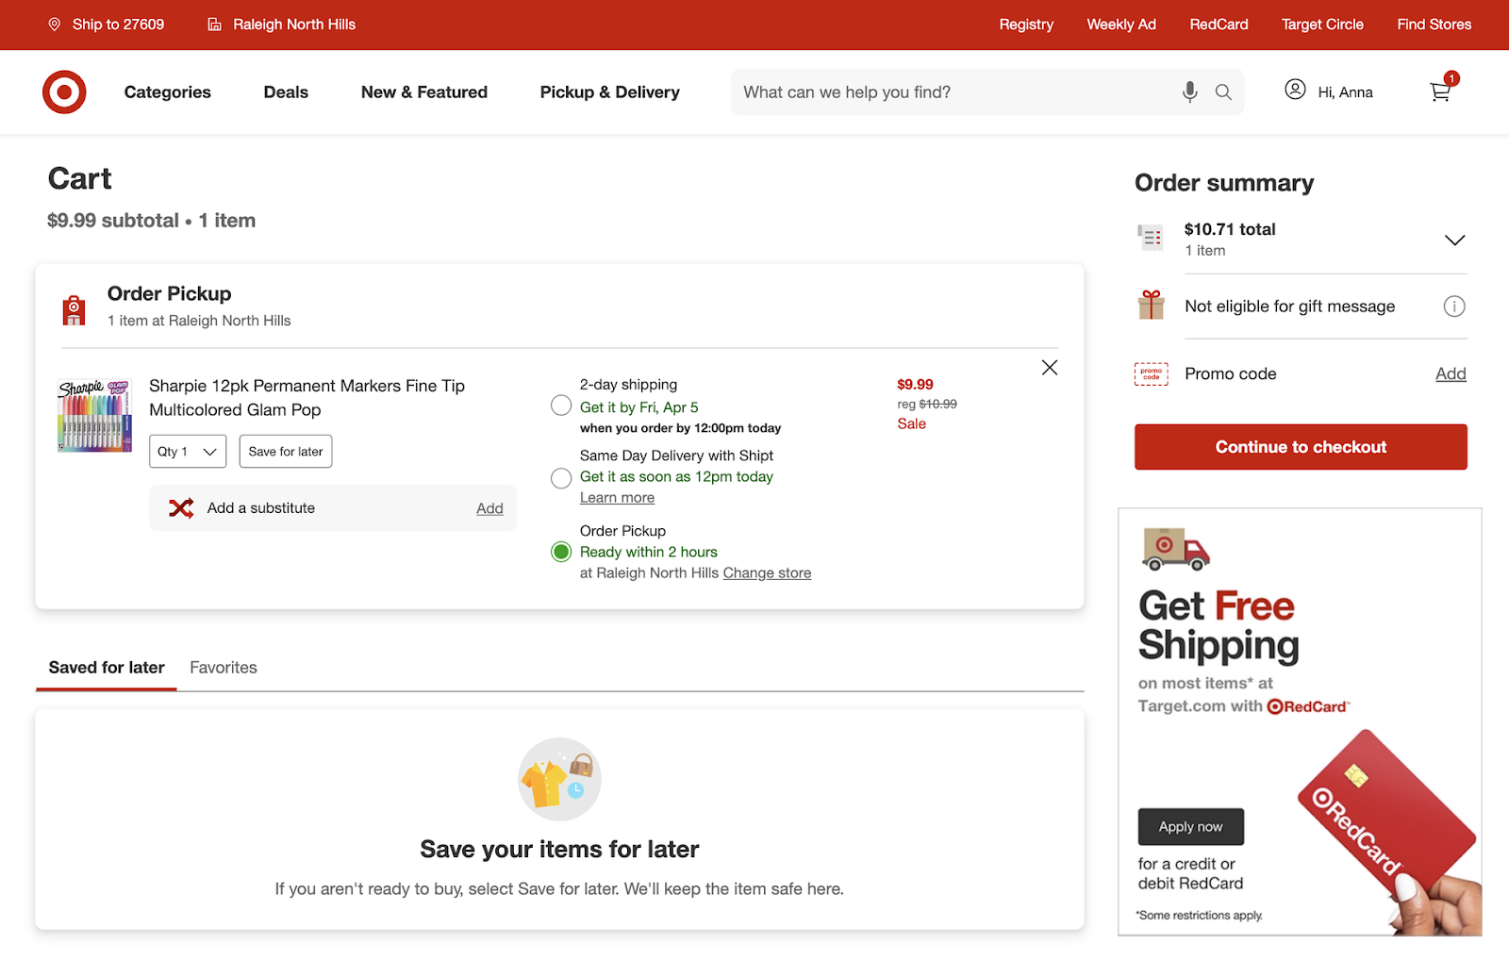Select the Order Pickup radio button

560,551
